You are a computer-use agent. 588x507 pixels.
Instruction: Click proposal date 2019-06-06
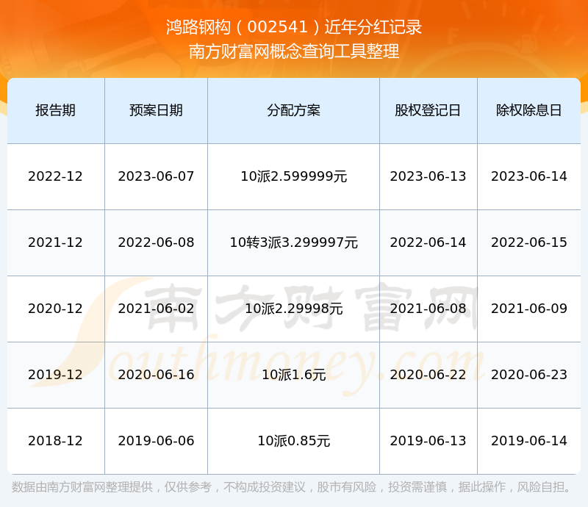click(156, 441)
